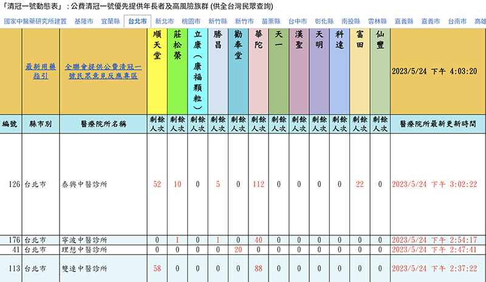Click the 天一 column header
486x282 pixels.
(279, 71)
